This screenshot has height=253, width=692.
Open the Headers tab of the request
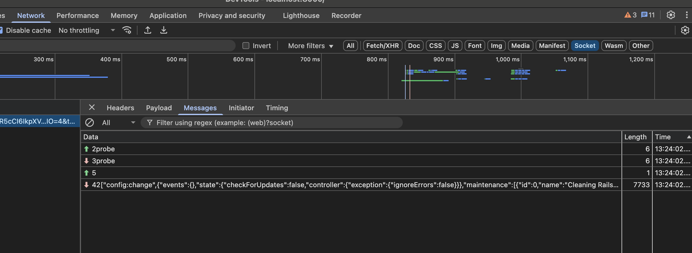[x=120, y=108]
